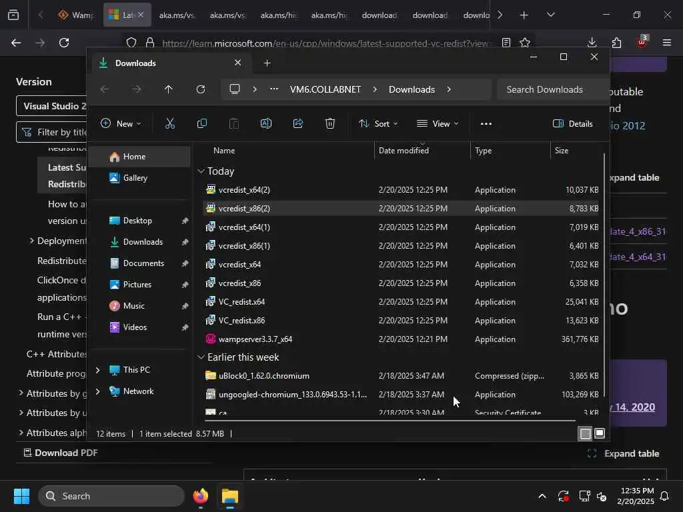The height and width of the screenshot is (512, 683).
Task: Click the horizontal scrollbar in file list
Action: pyautogui.click(x=390, y=421)
